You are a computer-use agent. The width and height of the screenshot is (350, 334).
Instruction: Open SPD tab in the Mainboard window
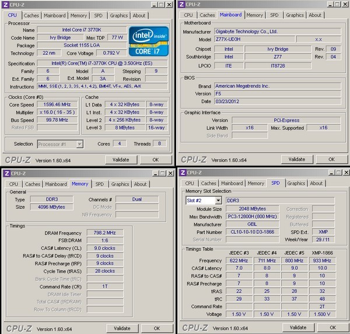pos(274,15)
